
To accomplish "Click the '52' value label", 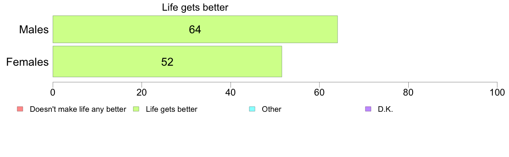I will pyautogui.click(x=167, y=62).
